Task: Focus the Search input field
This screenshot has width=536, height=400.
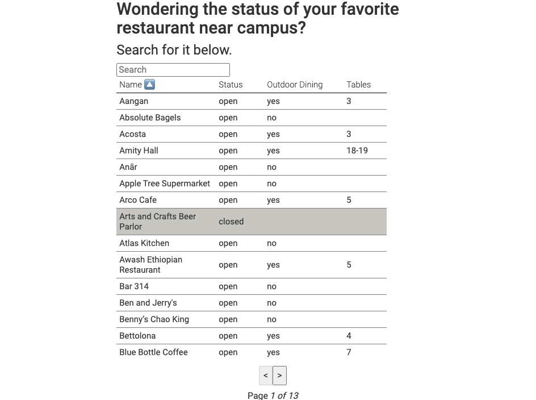Action: (x=173, y=70)
